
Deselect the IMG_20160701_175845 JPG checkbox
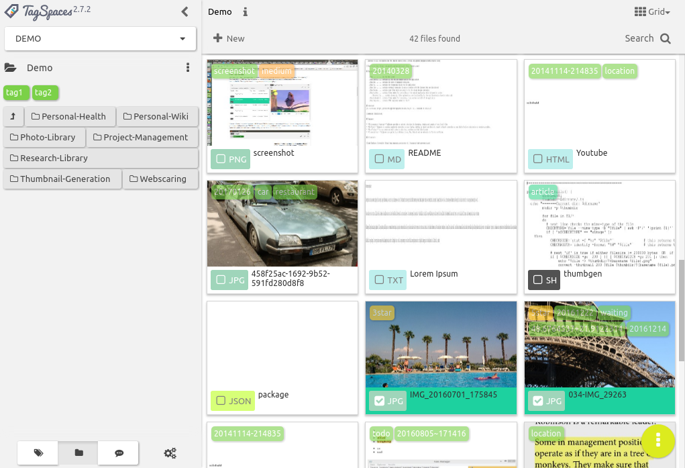click(379, 401)
